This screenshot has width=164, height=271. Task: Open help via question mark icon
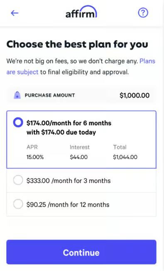143,13
